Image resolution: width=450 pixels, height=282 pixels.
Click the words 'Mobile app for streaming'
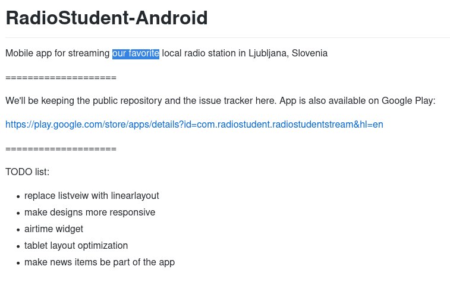pos(58,53)
